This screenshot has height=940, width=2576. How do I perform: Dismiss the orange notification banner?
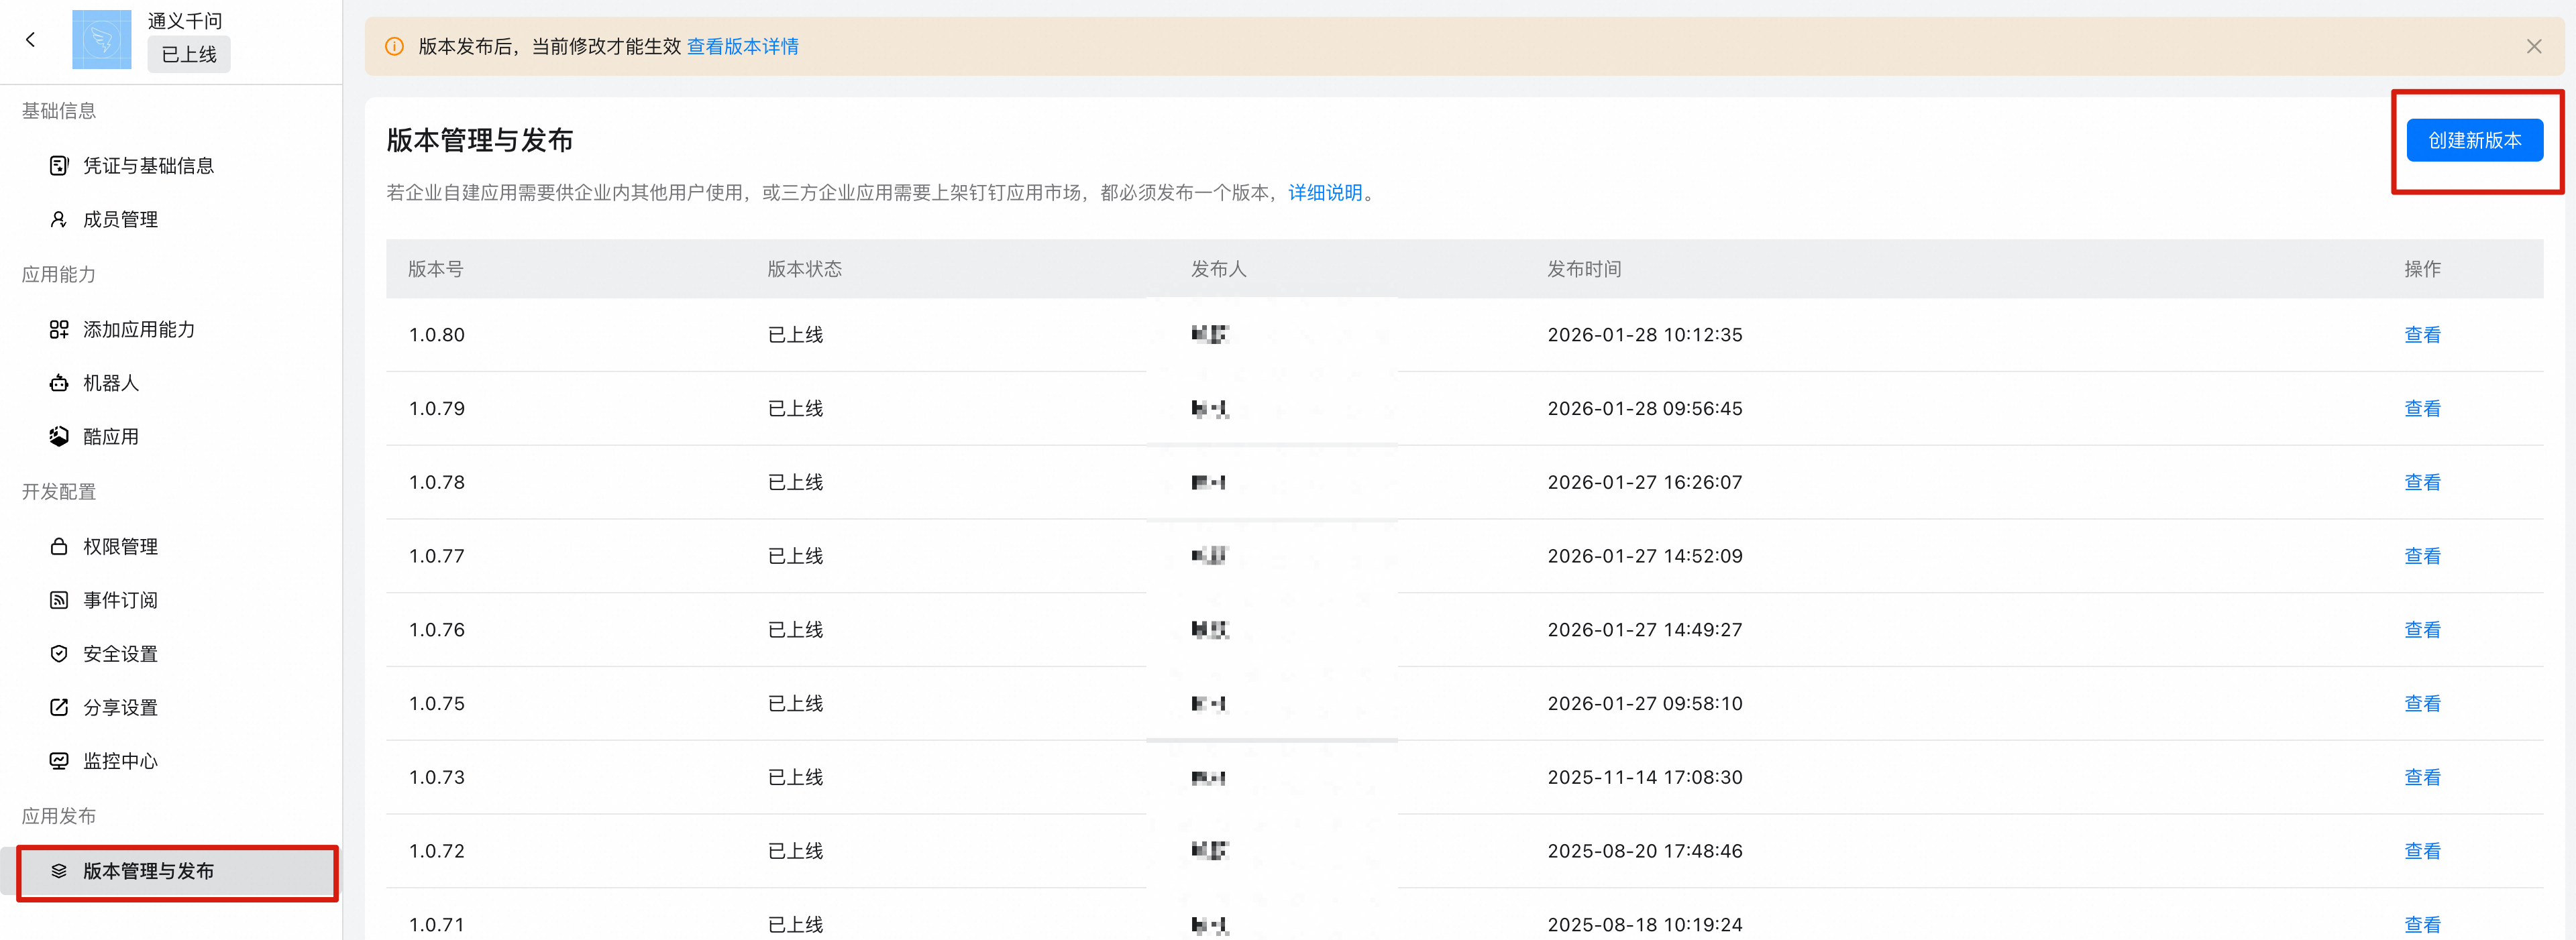point(2533,47)
